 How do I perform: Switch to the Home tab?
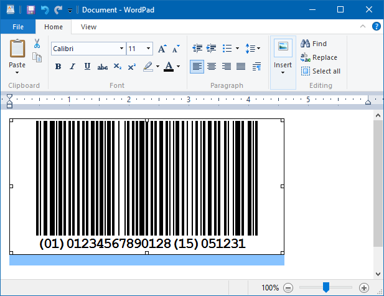[x=54, y=27]
